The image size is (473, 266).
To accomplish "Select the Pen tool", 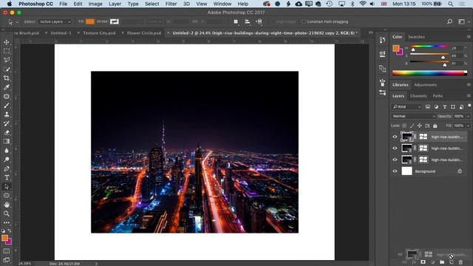I will [7, 168].
